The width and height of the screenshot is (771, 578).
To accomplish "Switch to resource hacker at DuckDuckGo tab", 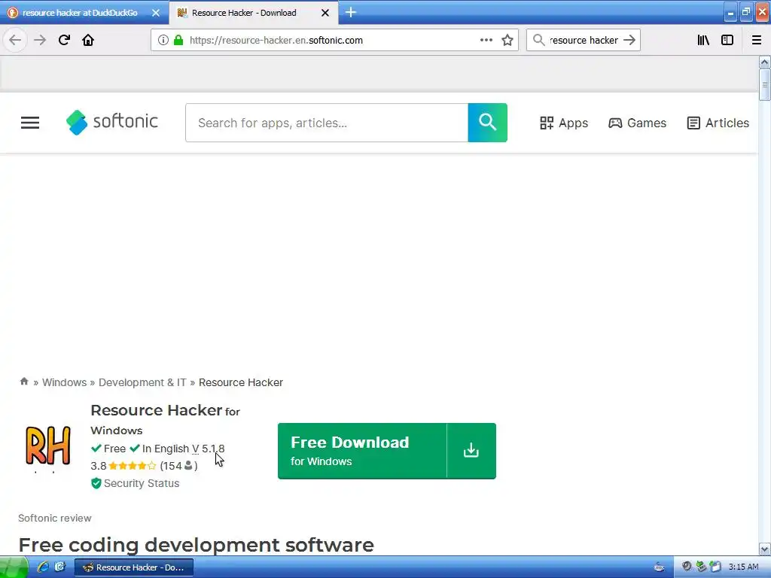I will click(x=80, y=13).
